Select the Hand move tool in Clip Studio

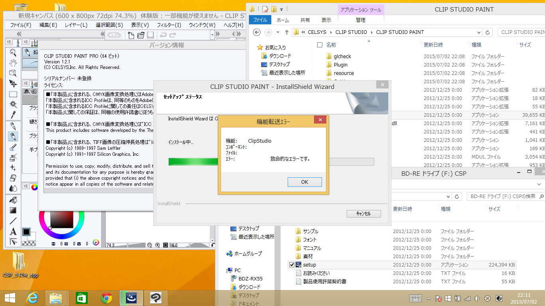coord(13,63)
